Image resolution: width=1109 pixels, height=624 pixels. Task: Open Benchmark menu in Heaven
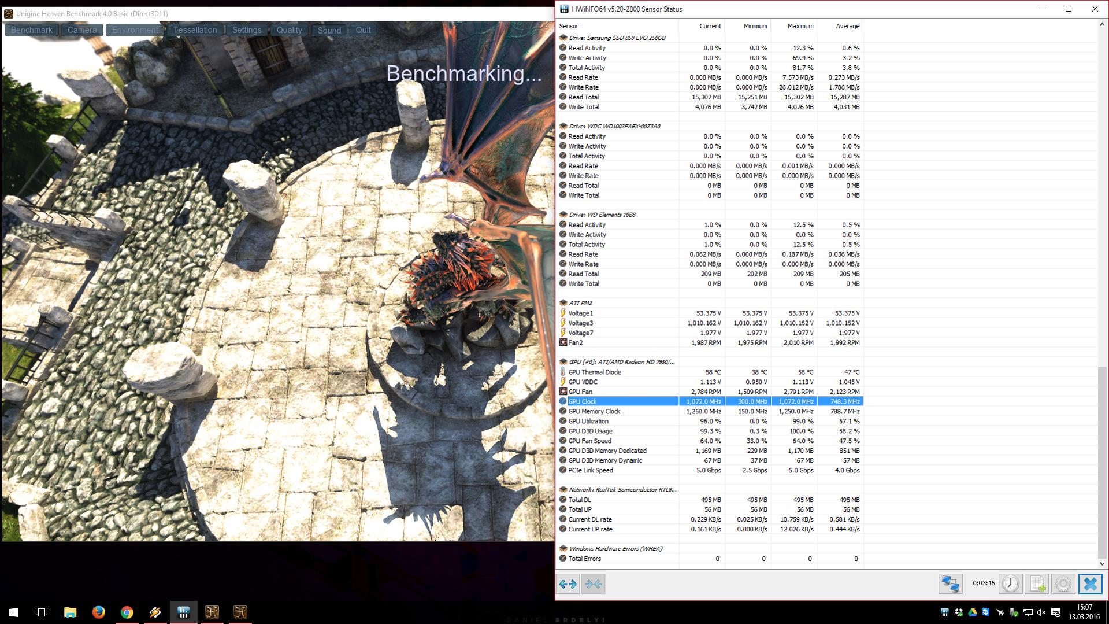(32, 30)
